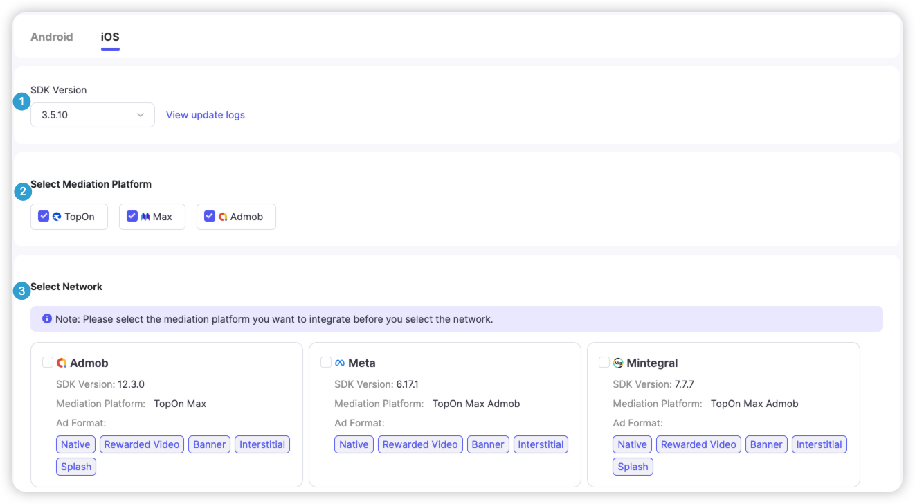
Task: Click the Banner tag in the Mintegral card
Action: [766, 444]
